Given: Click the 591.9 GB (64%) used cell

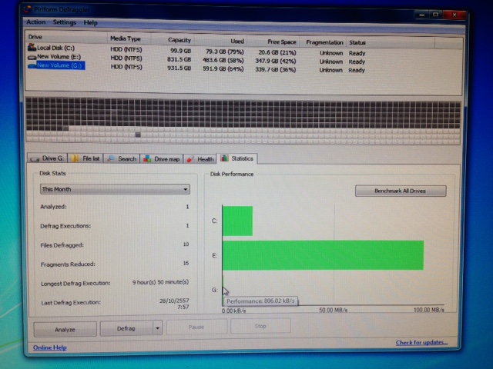Looking at the screenshot, I should click(x=223, y=68).
